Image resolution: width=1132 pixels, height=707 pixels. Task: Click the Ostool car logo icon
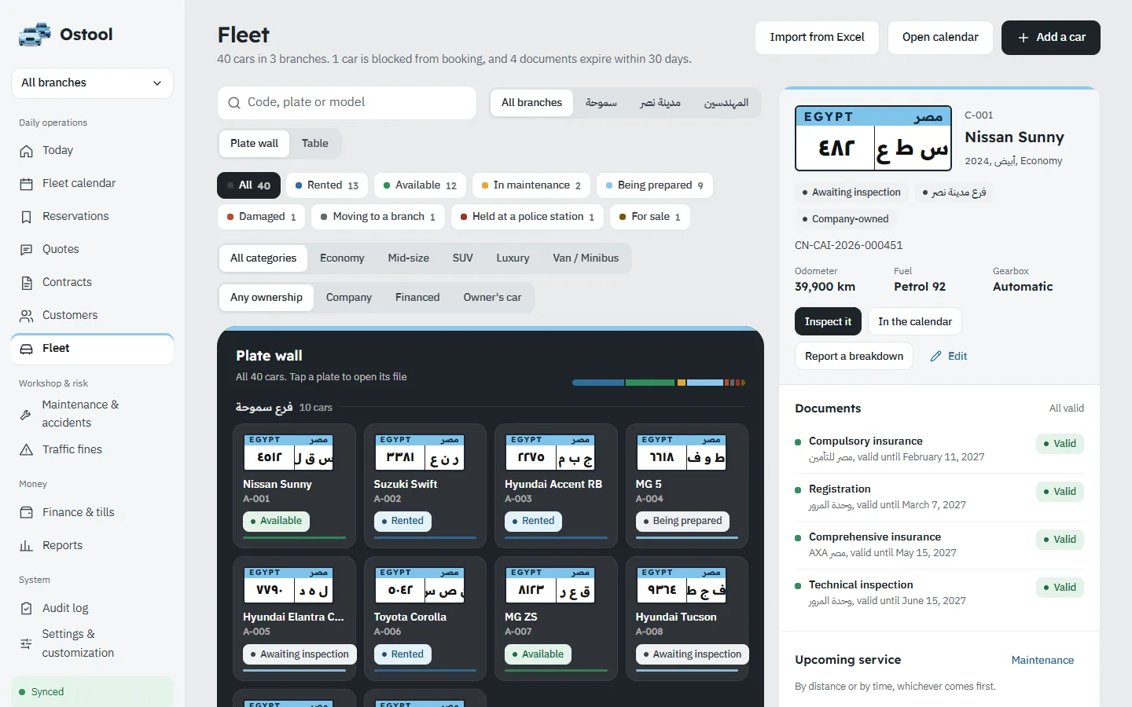35,35
